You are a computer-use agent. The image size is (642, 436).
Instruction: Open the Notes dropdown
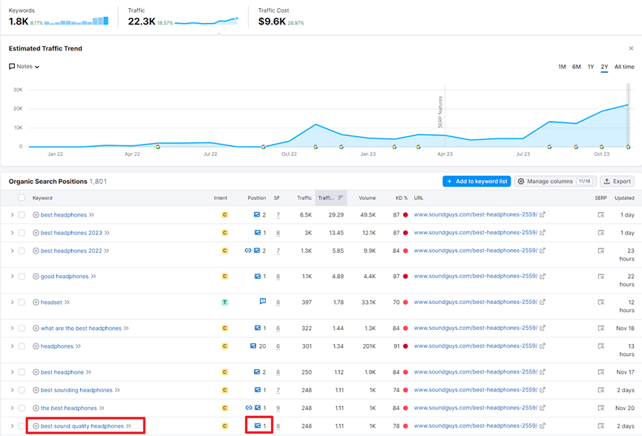24,67
